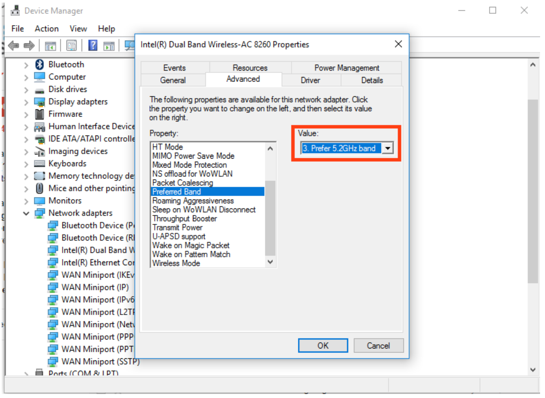Select Roaming Aggressiveness property
This screenshot has width=545, height=398.
[208, 200]
